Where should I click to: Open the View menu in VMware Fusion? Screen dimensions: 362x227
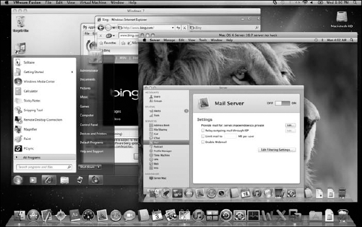coord(71,3)
